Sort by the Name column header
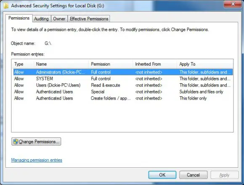The height and width of the screenshot is (185, 244). click(x=61, y=64)
